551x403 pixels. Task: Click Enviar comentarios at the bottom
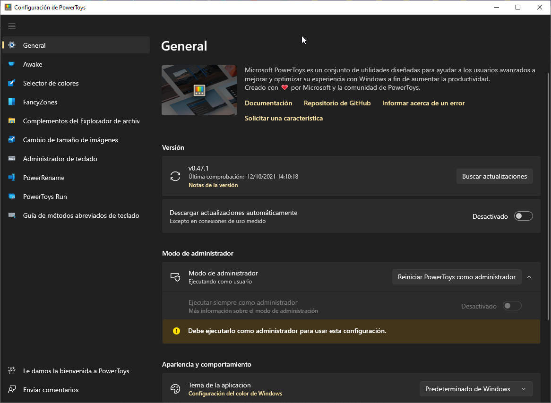tap(51, 389)
